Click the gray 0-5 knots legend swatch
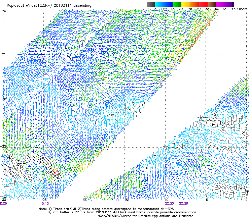Viewport: 249px width, 218px height. point(151,4)
